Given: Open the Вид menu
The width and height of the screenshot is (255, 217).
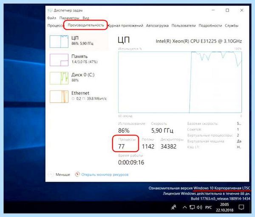Looking at the screenshot, I should click(86, 18).
